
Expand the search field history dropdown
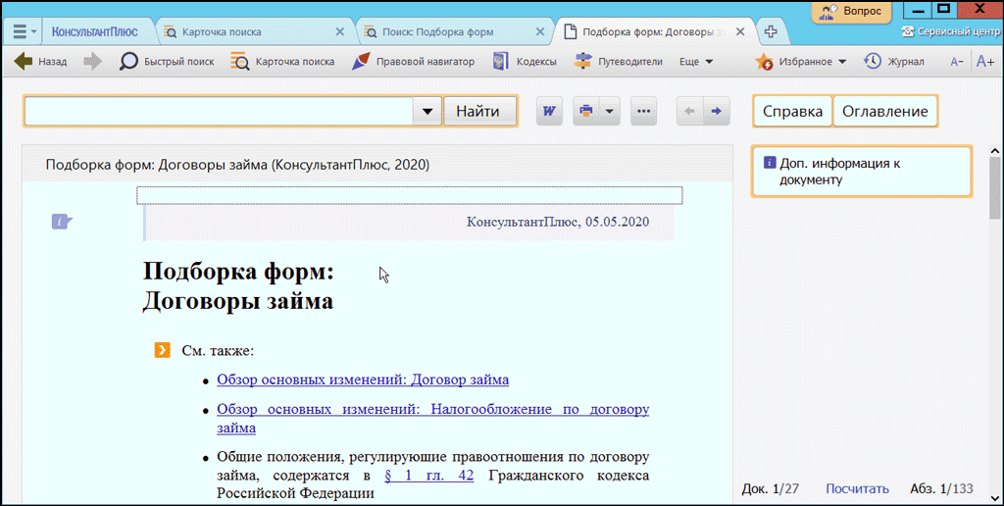point(427,112)
